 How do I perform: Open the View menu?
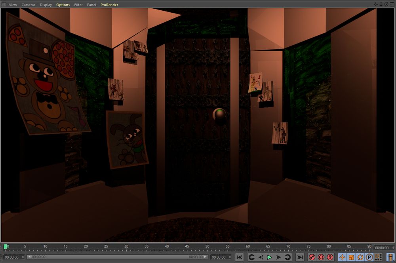13,5
